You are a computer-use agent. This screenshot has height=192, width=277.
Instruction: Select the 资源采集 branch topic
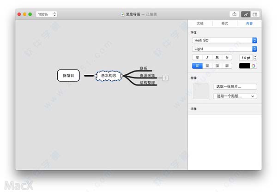[147, 75]
